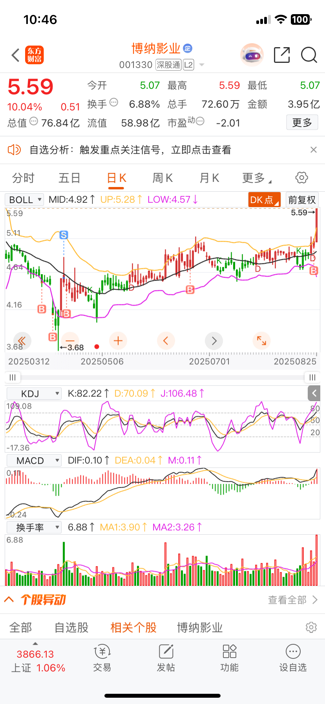Viewport: 325px width, 704px height.
Task: Tap the 博纳影业 stock title
Action: (156, 48)
